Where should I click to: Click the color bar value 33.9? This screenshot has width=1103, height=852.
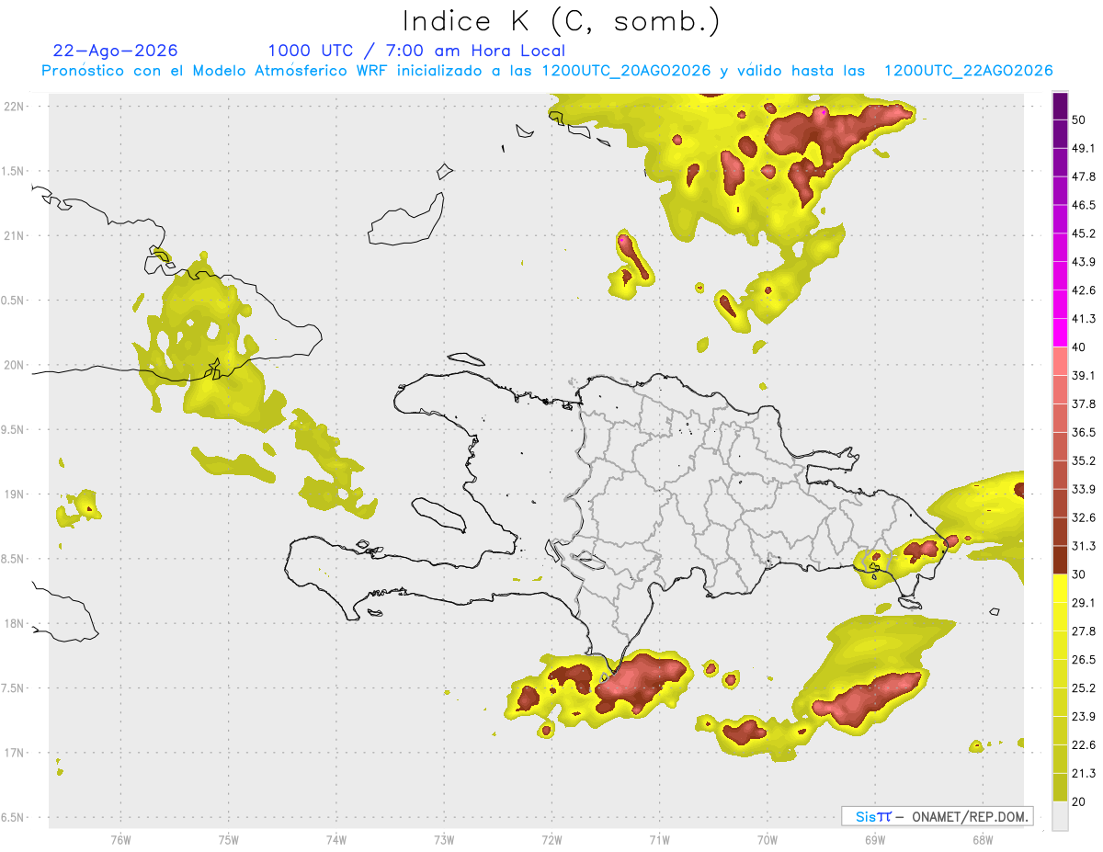coord(1083,489)
